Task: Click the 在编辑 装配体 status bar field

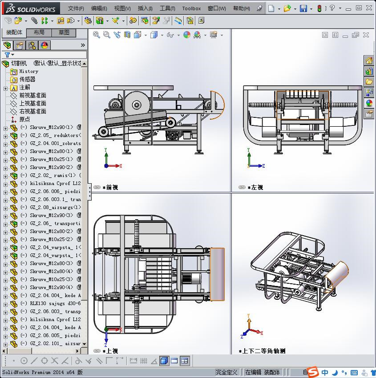Action: (263, 372)
